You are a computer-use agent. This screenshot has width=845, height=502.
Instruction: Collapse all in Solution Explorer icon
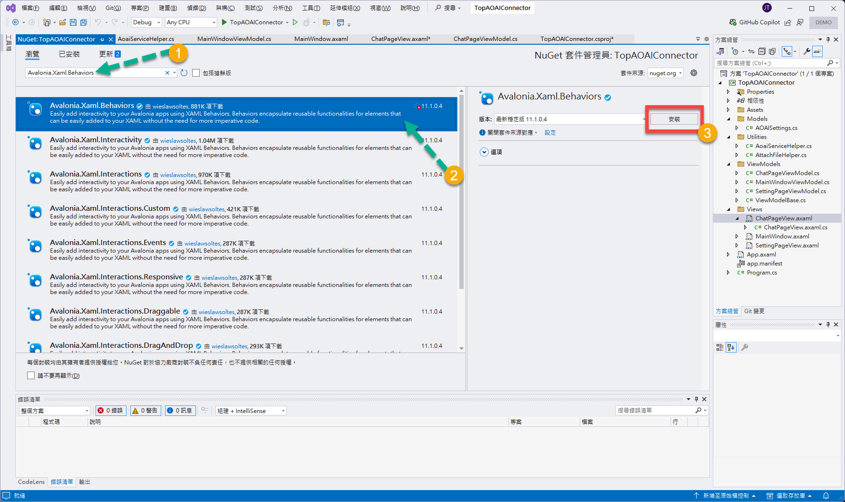(x=762, y=51)
